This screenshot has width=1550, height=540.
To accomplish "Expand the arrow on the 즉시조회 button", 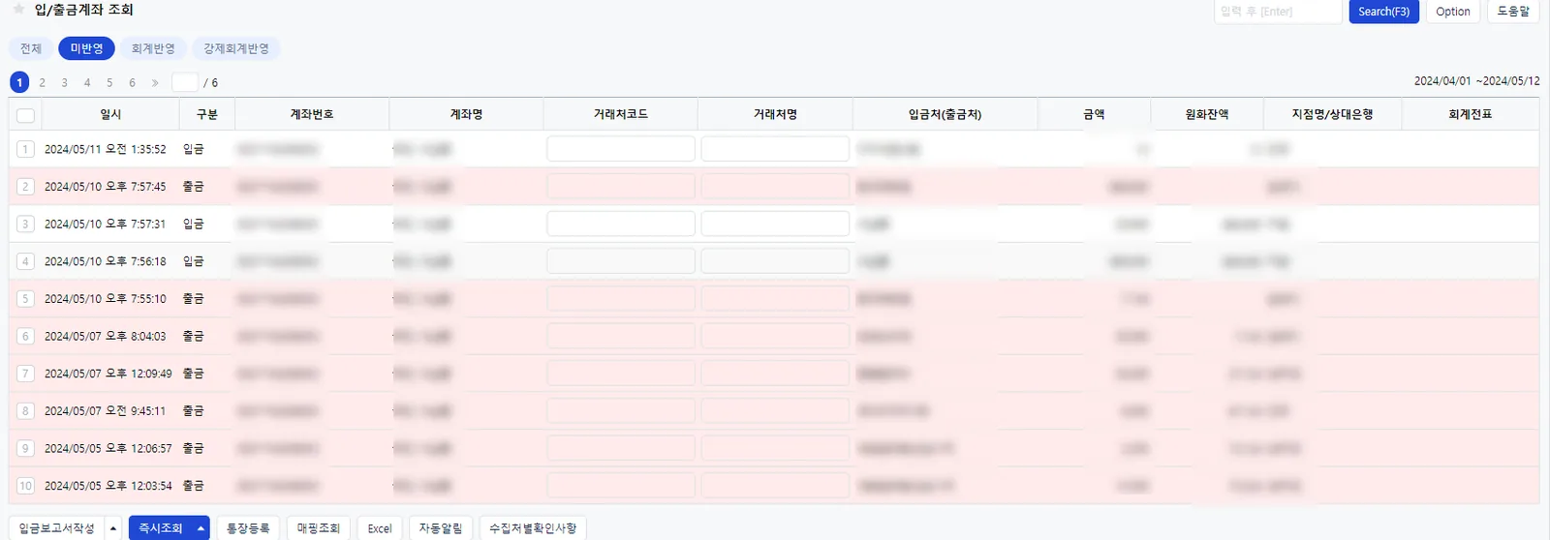I will tap(201, 528).
